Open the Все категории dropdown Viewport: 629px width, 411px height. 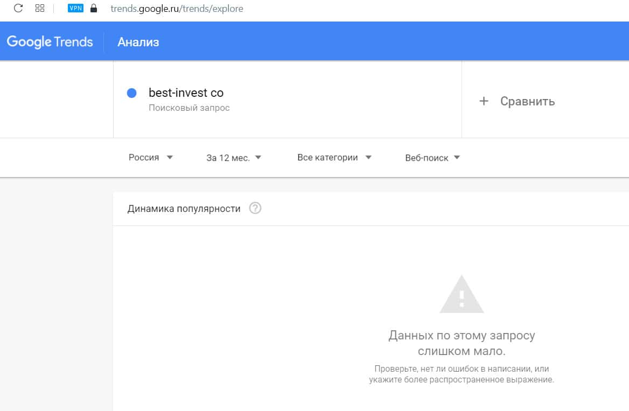[334, 158]
